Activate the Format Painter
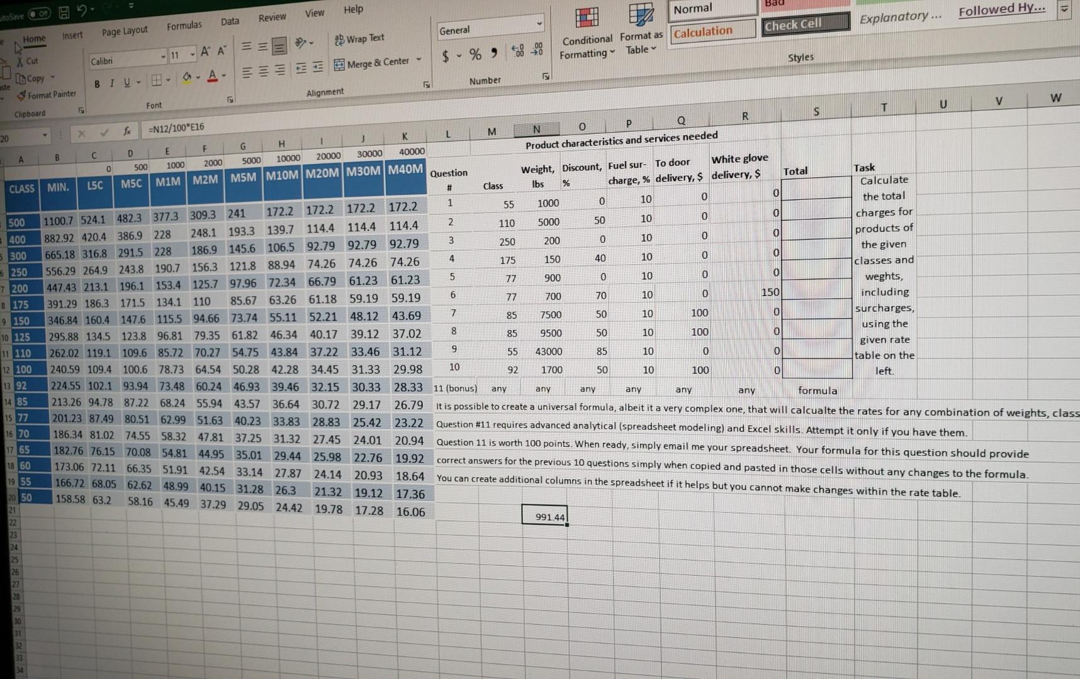The width and height of the screenshot is (1080, 679). tap(47, 95)
